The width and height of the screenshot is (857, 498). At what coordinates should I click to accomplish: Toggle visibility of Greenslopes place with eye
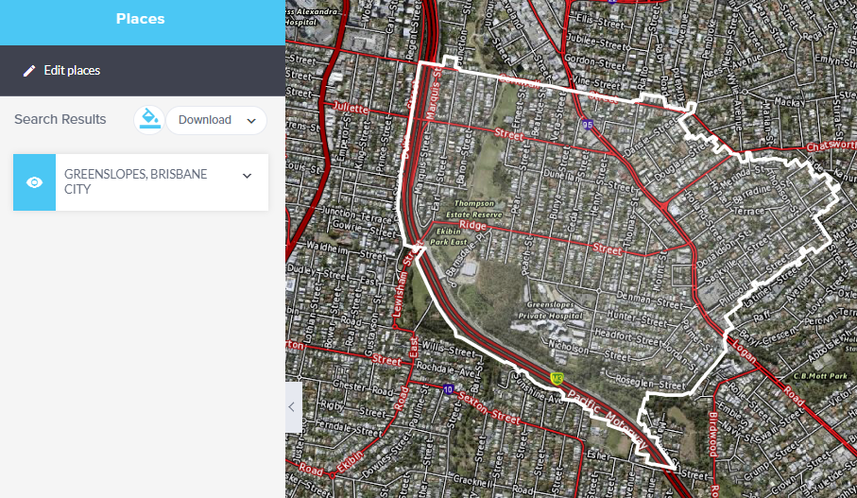[35, 182]
